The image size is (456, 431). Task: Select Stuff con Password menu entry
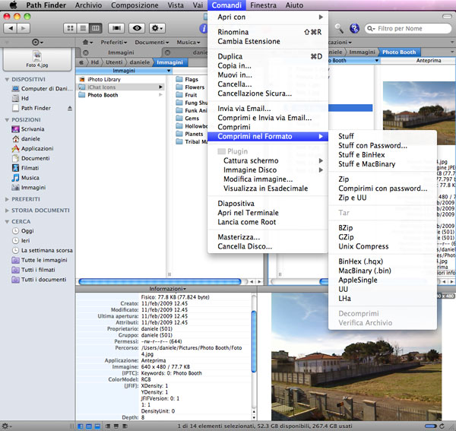tap(372, 145)
